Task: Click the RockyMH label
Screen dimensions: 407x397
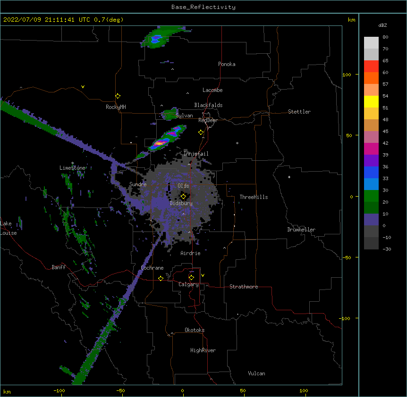Action: tap(116, 107)
